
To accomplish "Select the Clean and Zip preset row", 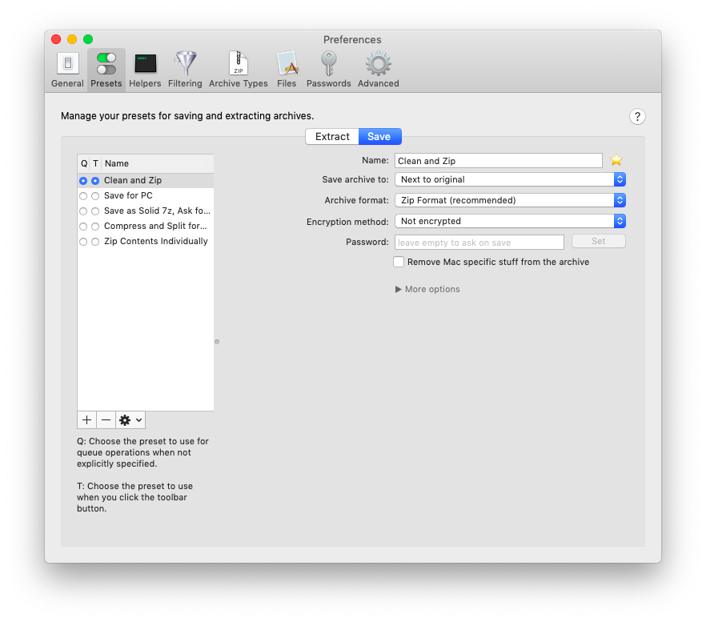I will click(x=146, y=181).
